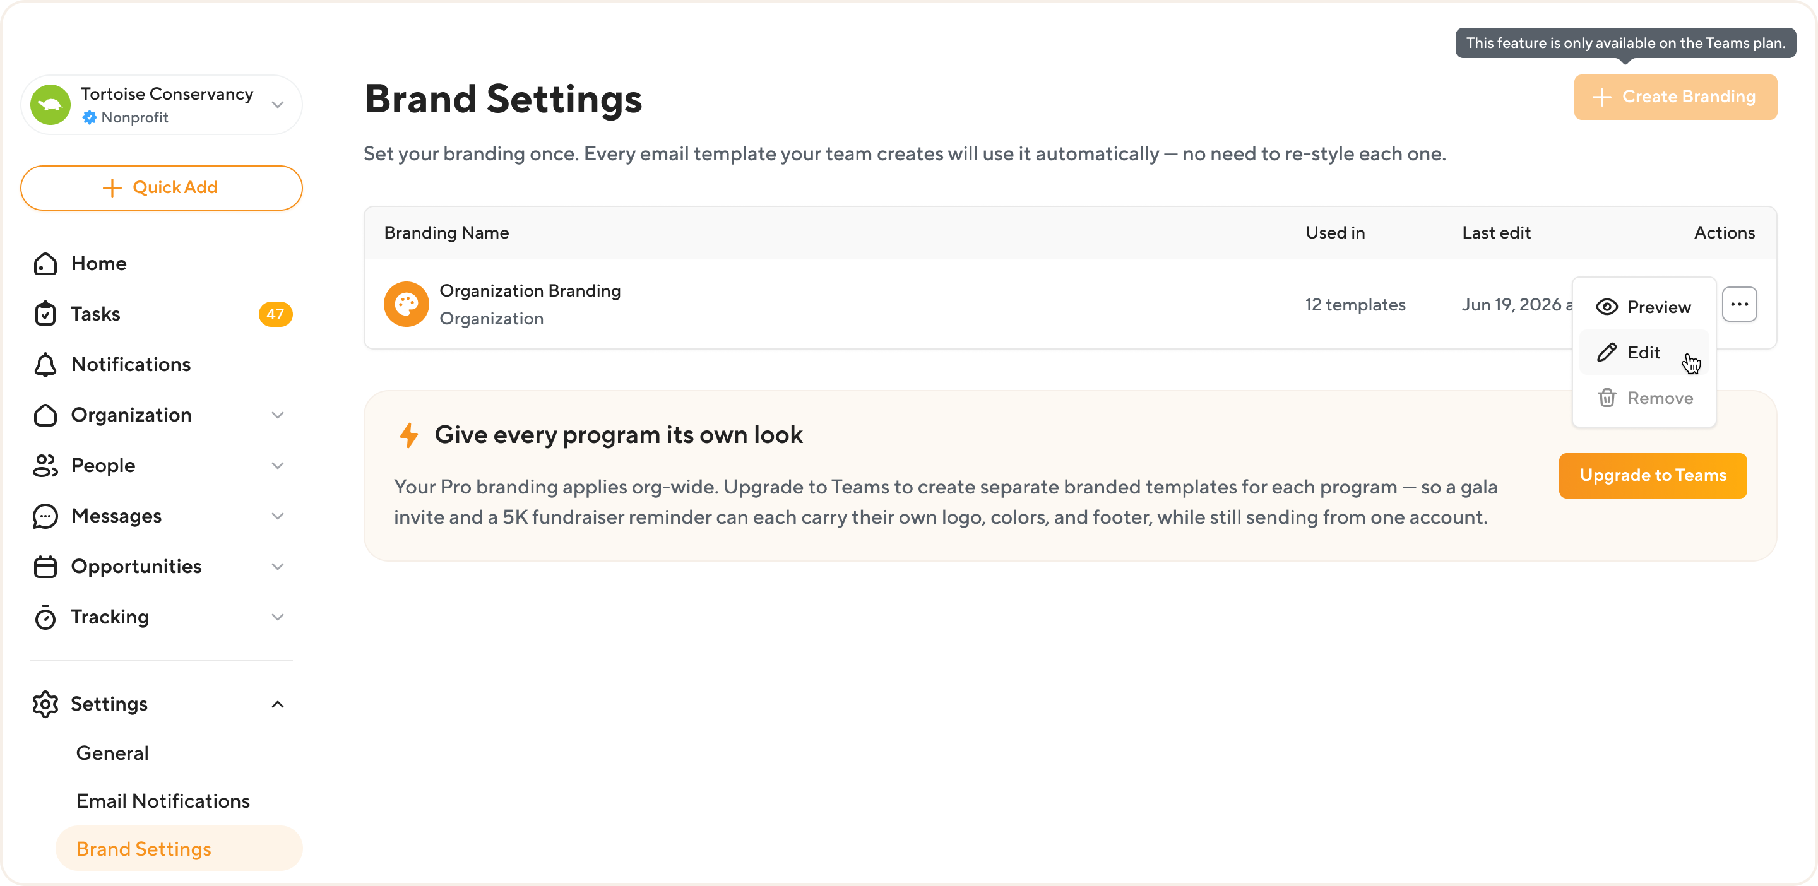1818x886 pixels.
Task: Open Tasks via clipboard icon
Action: point(45,314)
